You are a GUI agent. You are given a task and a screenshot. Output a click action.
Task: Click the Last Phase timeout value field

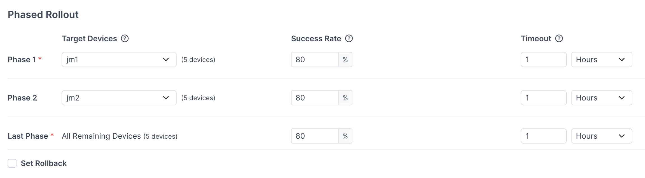pos(543,136)
